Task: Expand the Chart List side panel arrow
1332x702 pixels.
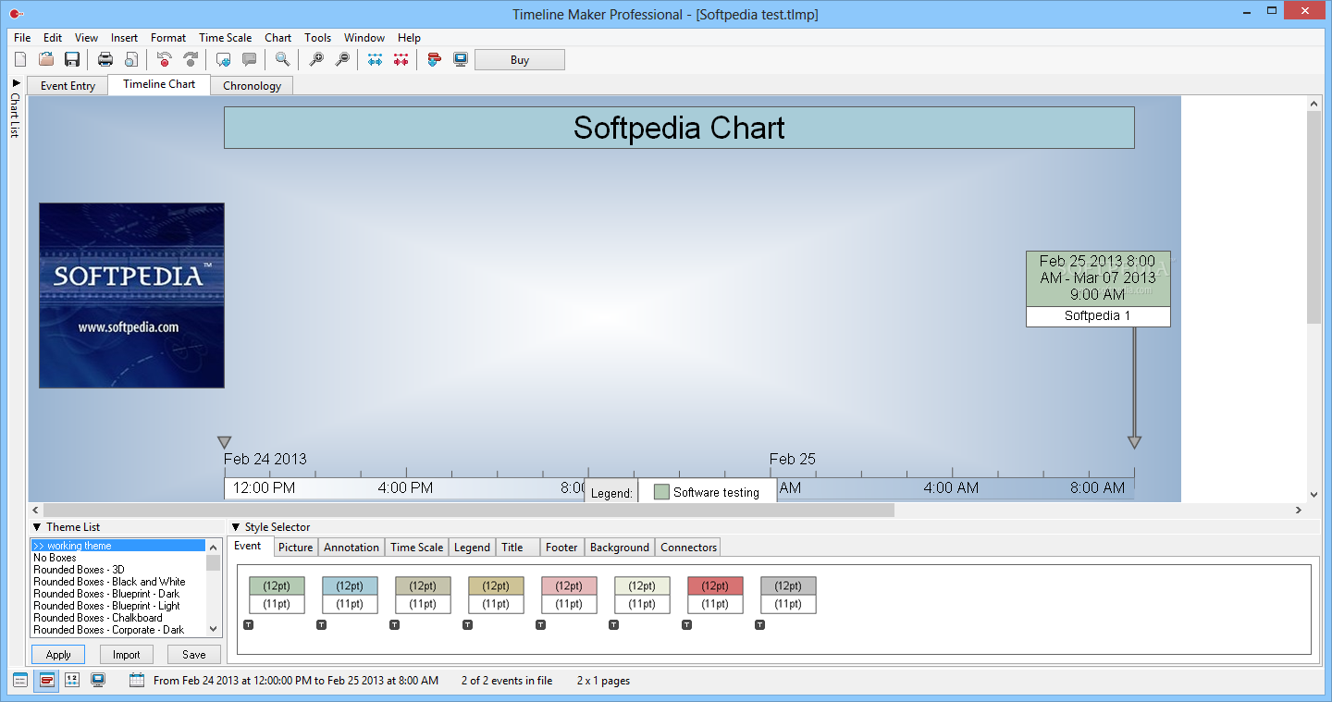Action: 16,83
